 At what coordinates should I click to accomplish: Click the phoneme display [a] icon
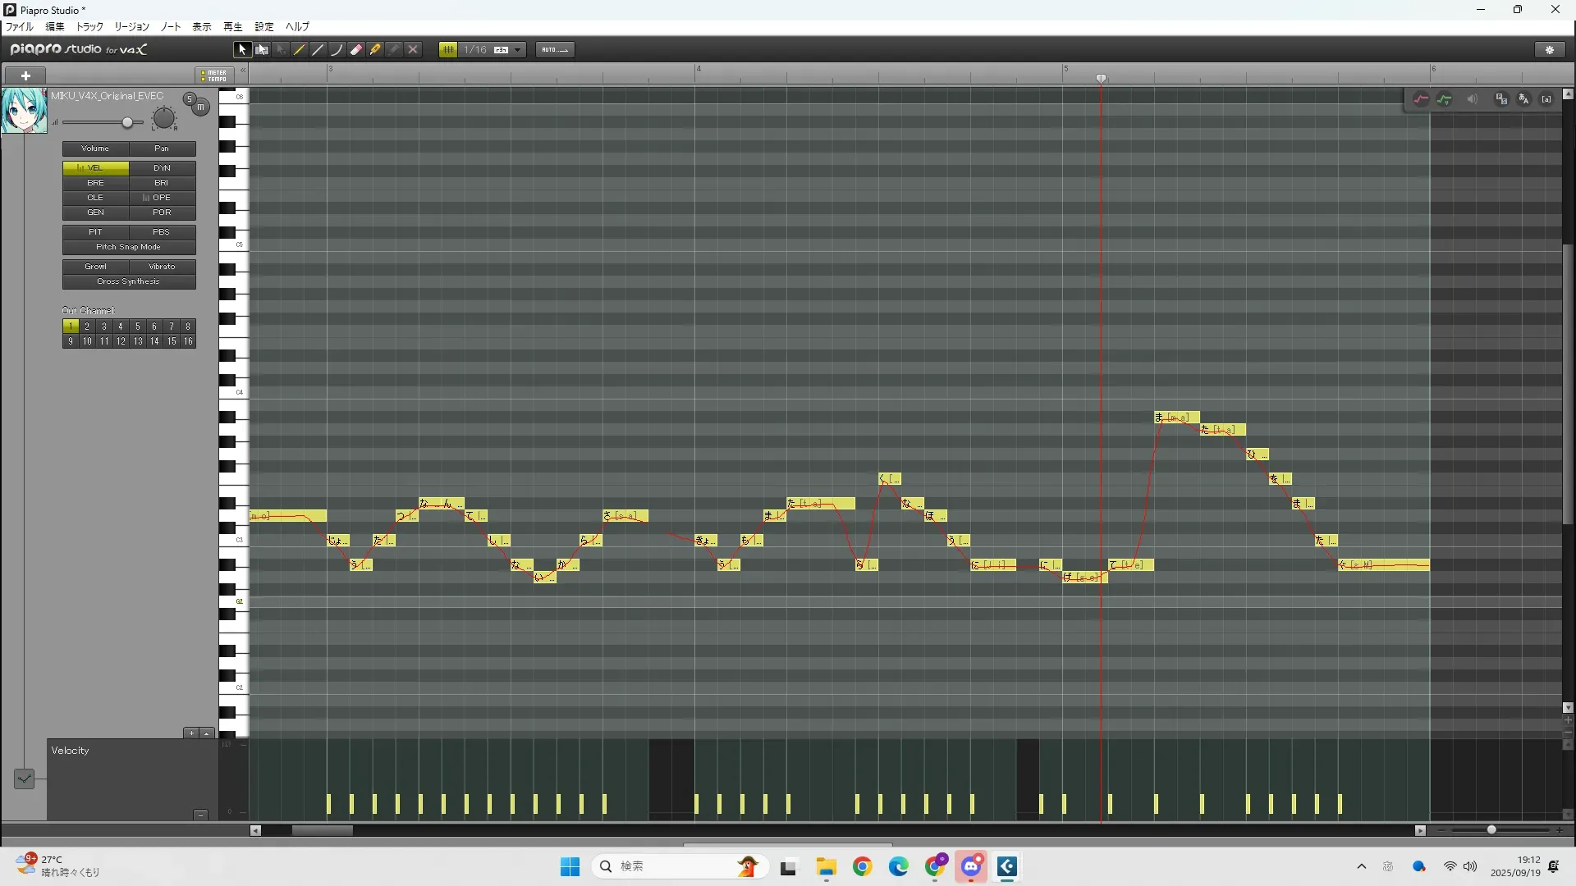click(x=1546, y=99)
